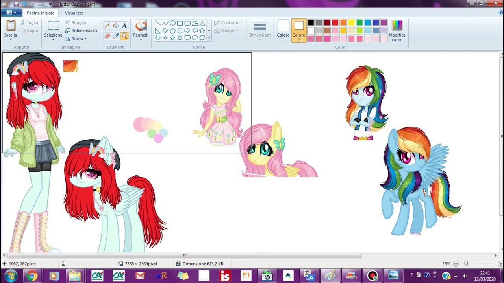504x283 pixels.
Task: Click the Dimensioni: 623,2 KB status text
Action: pos(203,264)
